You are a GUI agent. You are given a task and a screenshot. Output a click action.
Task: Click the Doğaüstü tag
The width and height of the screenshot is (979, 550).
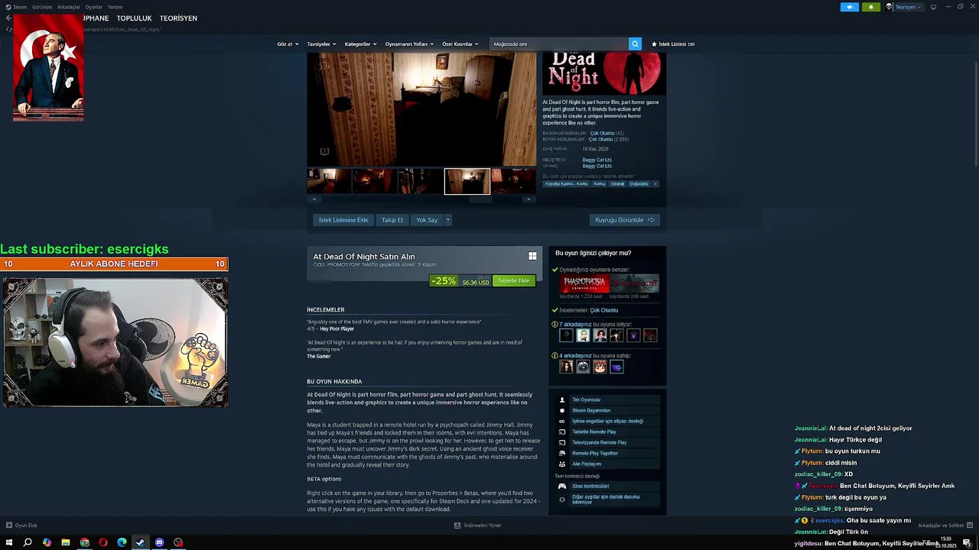point(639,184)
